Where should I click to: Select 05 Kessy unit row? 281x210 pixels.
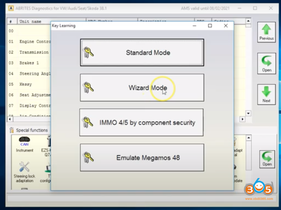point(30,84)
